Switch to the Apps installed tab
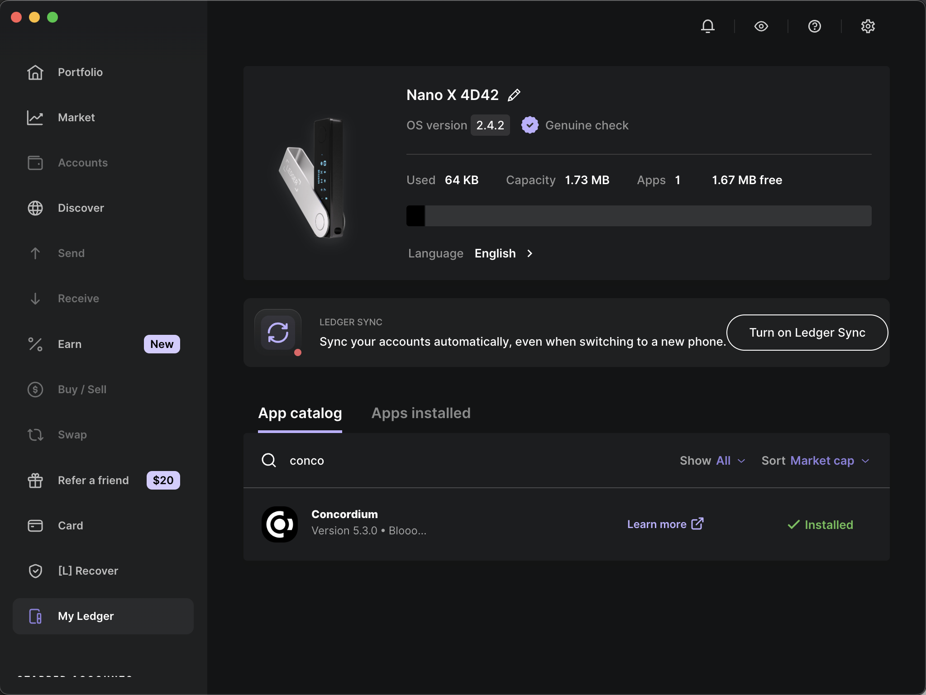Image resolution: width=926 pixels, height=695 pixels. 420,413
